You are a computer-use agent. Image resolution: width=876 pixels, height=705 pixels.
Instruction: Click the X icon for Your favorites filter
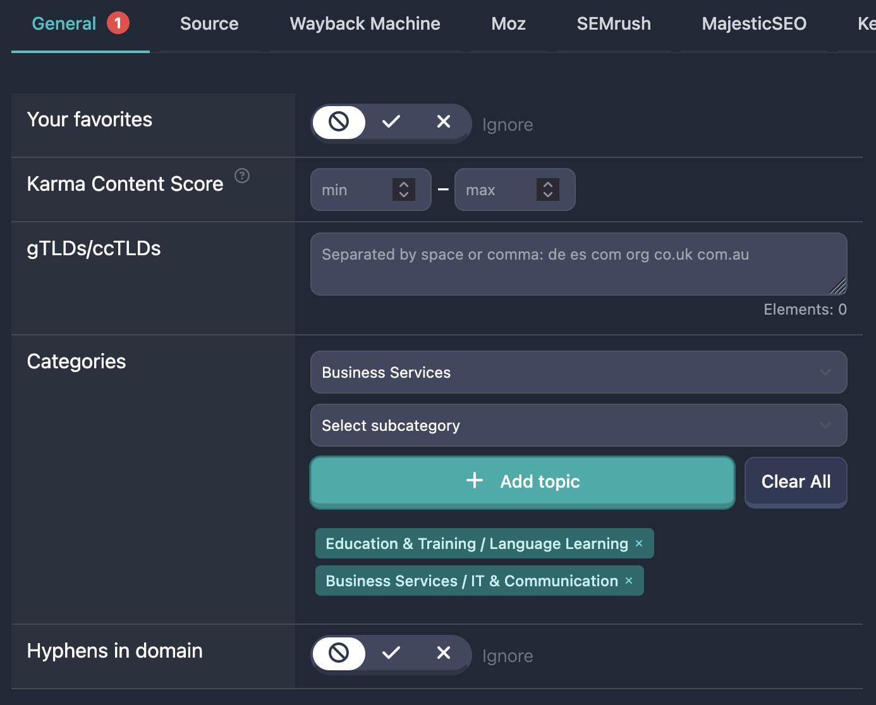point(443,122)
